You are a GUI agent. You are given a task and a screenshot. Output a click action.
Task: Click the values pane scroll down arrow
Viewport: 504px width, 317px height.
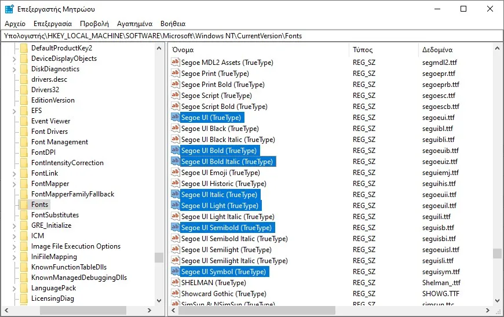(x=497, y=301)
